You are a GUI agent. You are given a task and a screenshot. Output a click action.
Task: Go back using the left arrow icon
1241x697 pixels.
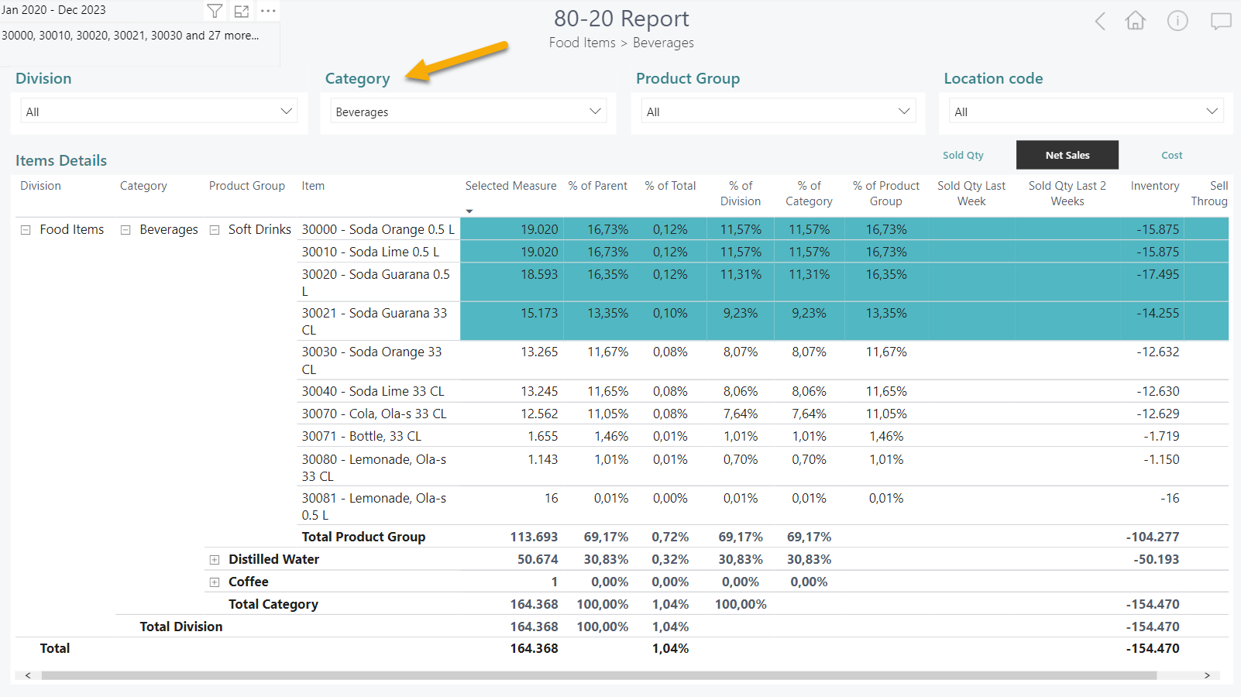(1100, 21)
